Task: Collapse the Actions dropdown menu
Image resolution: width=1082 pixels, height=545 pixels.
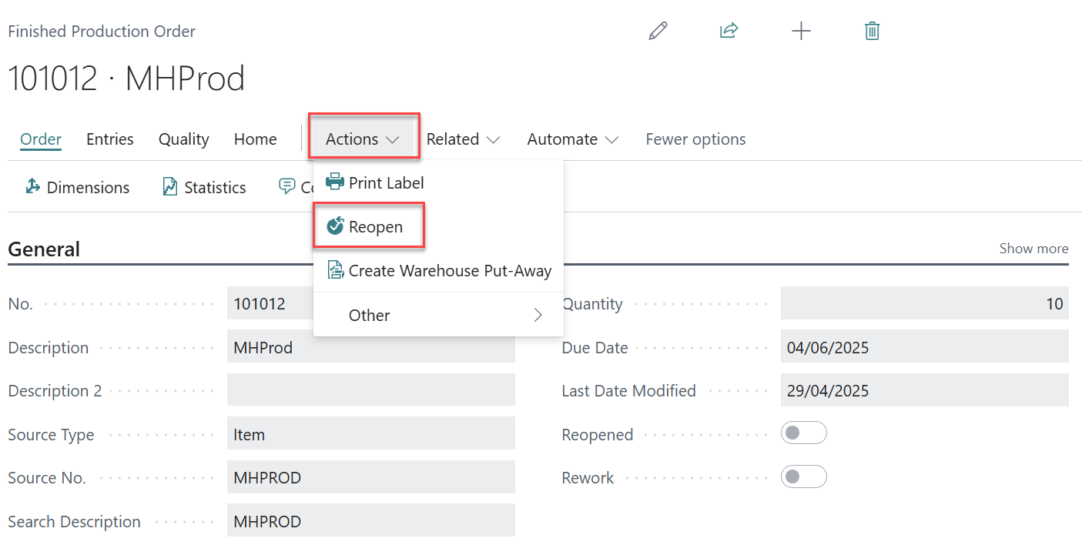Action: click(363, 139)
